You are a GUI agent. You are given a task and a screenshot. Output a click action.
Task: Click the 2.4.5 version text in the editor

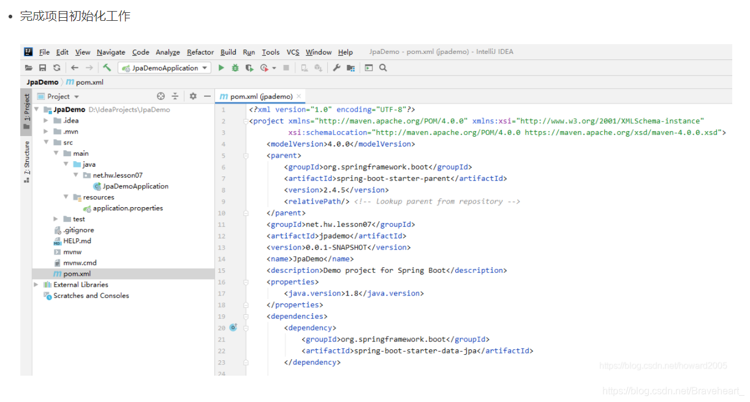coord(335,190)
